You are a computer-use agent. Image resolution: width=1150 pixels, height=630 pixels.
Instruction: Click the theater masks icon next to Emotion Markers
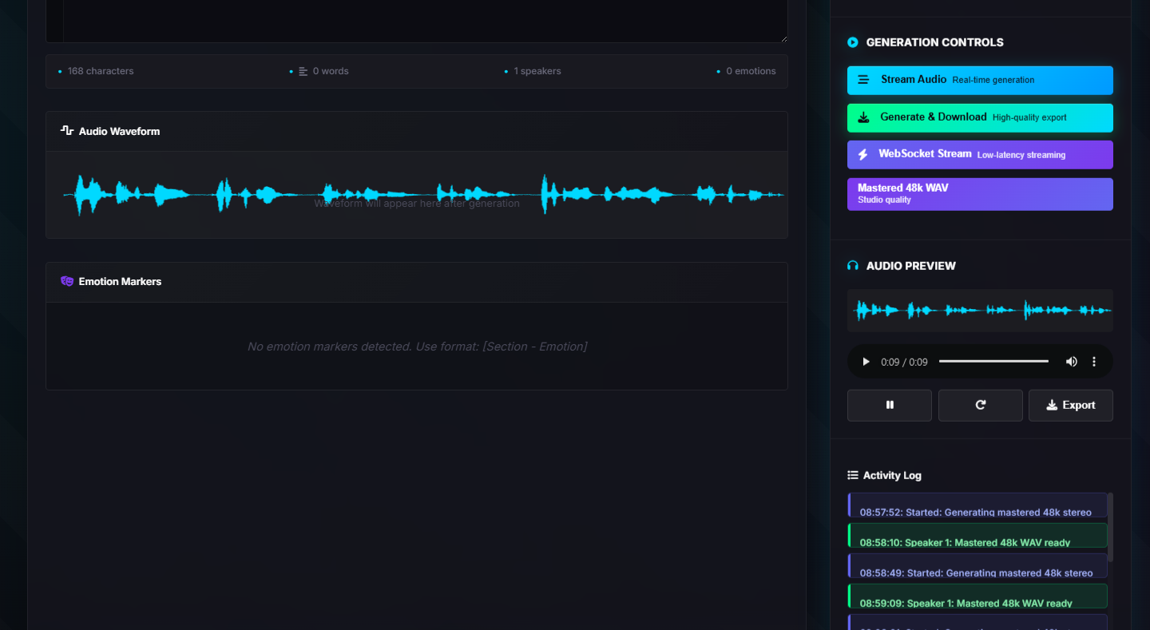tap(67, 281)
